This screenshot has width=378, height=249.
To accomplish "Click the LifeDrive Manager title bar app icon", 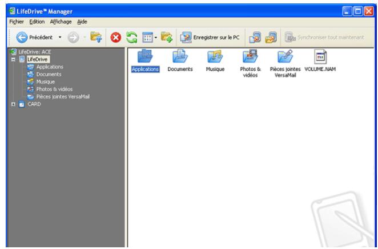I will (x=12, y=11).
